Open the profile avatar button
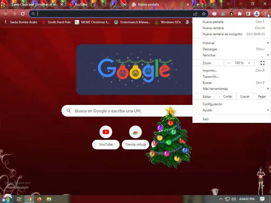 [257, 14]
